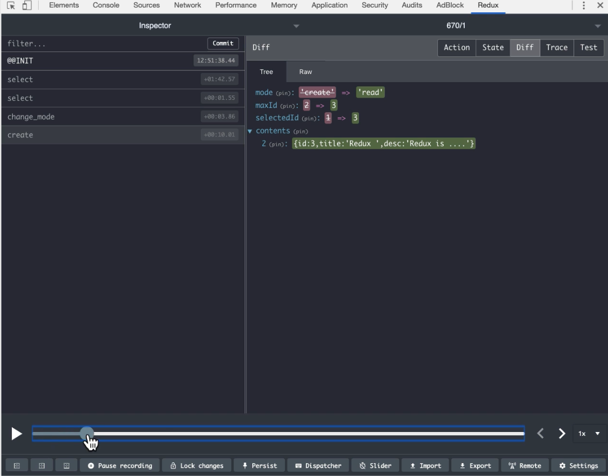Open the Audits DevTools tab
Screen dimensions: 608x476
point(412,5)
